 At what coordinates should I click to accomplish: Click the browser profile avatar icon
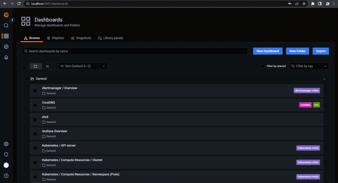(327, 4)
